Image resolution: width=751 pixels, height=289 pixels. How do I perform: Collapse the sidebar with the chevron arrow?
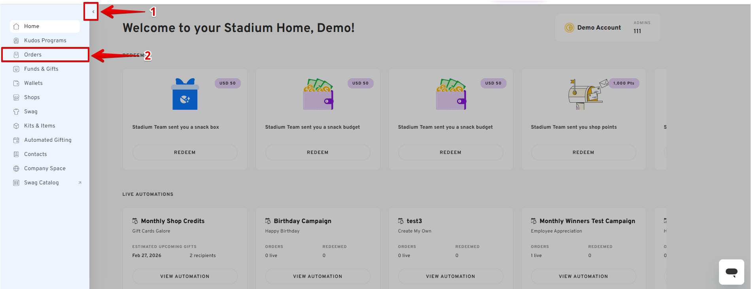tap(93, 12)
